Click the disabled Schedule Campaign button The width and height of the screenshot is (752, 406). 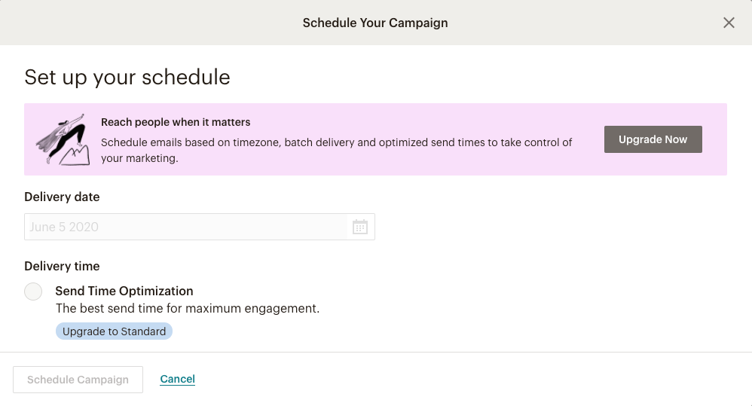tap(78, 380)
